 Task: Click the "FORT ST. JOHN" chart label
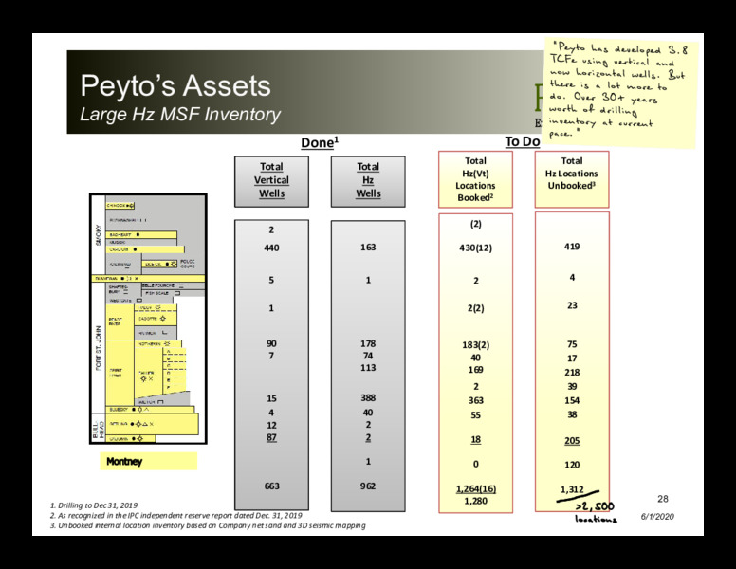pyautogui.click(x=99, y=347)
